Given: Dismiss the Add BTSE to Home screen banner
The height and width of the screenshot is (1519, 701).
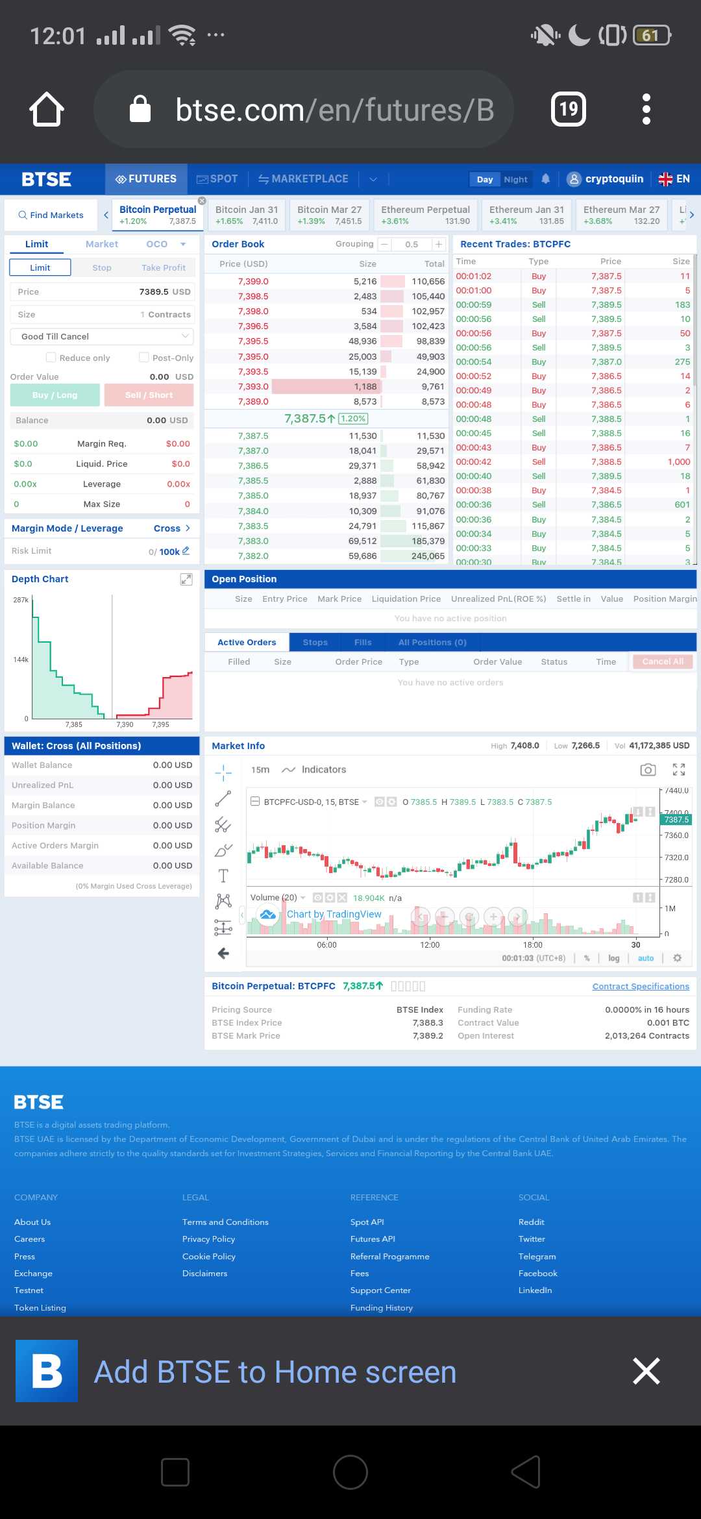Looking at the screenshot, I should click(x=646, y=1371).
